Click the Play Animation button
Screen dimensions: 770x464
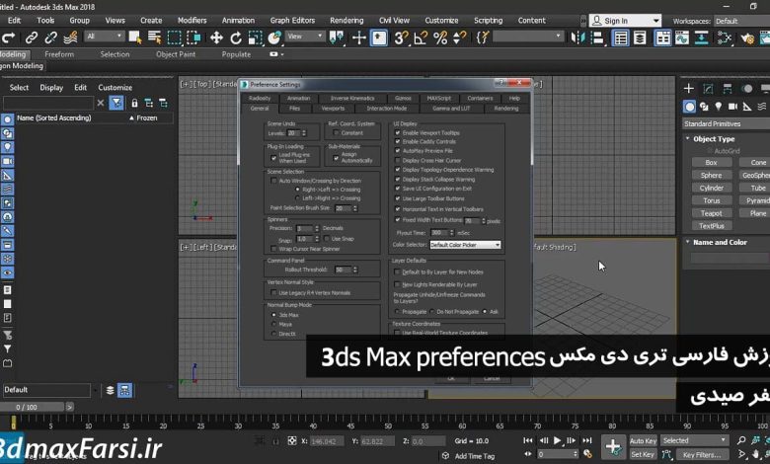pos(557,440)
